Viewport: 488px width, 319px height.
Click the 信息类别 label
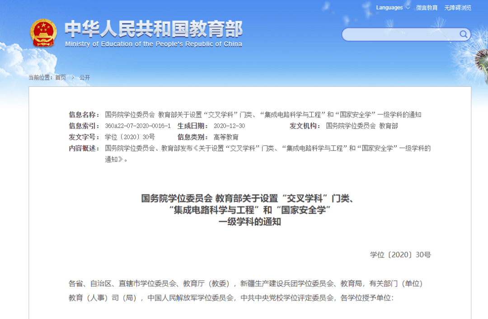192,137
